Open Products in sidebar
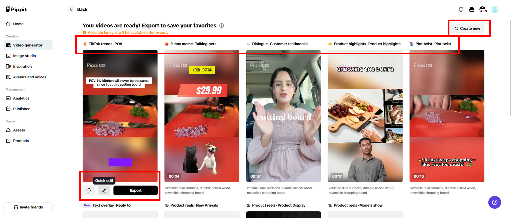This screenshot has width=511, height=218. click(28, 141)
